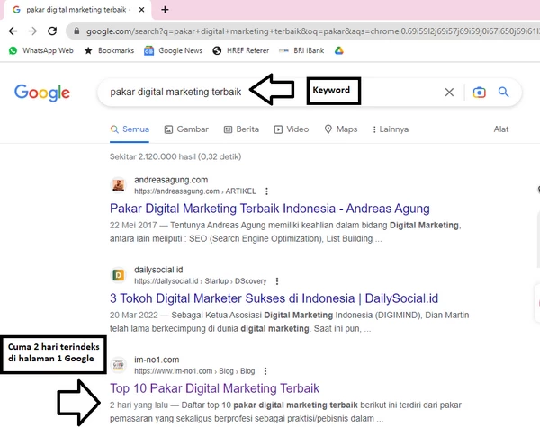
Task: Open WhatsApp Web bookmark
Action: [x=41, y=50]
